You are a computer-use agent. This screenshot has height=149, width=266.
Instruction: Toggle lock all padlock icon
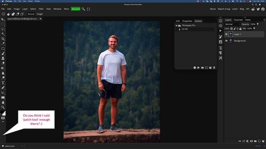point(240,29)
